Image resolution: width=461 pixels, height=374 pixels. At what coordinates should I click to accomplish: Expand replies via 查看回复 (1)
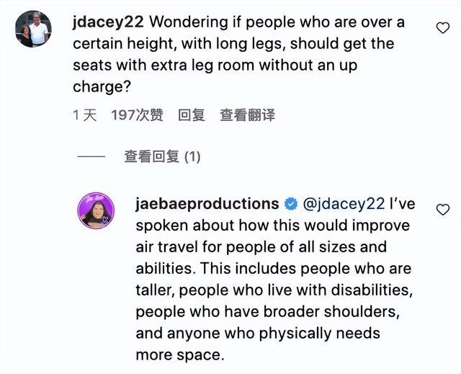tap(162, 156)
